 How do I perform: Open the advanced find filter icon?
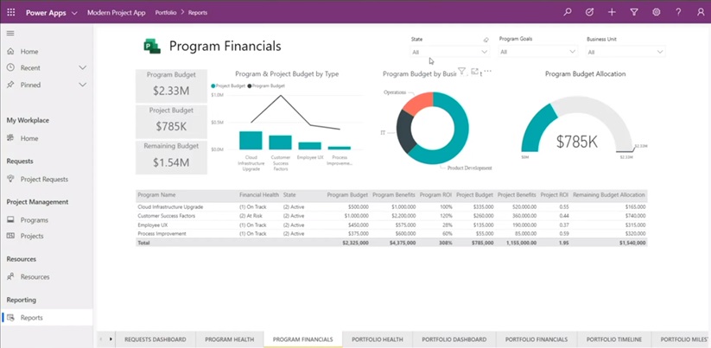coord(634,12)
